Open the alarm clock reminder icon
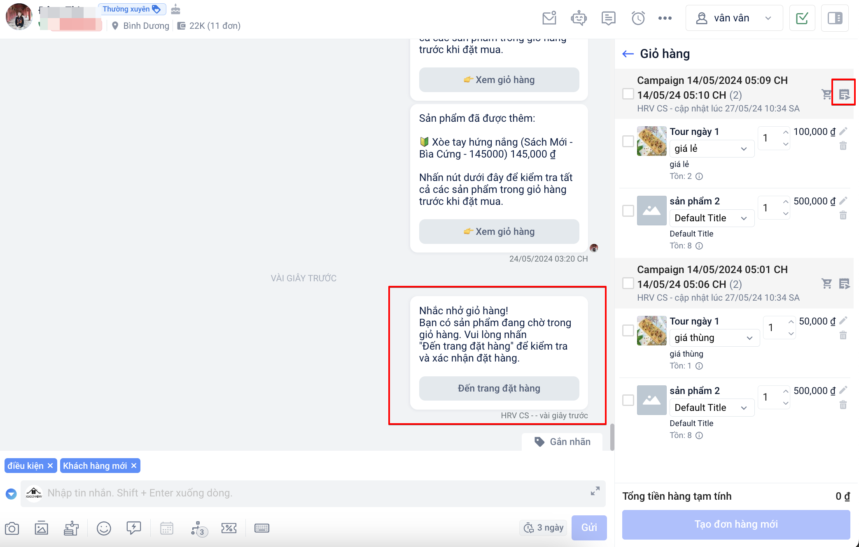 pos(638,18)
